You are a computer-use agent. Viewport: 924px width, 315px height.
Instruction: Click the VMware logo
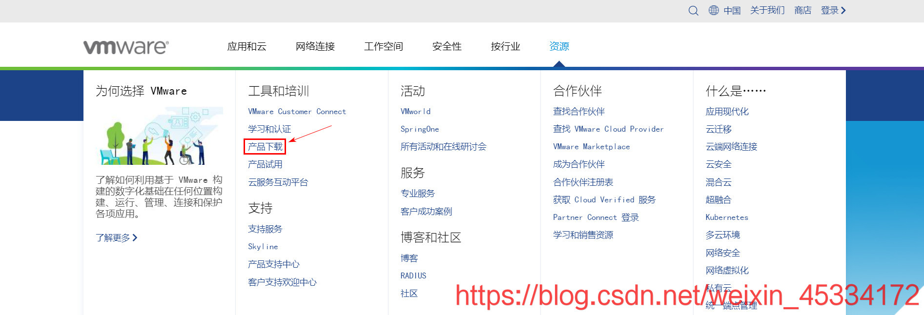[126, 47]
